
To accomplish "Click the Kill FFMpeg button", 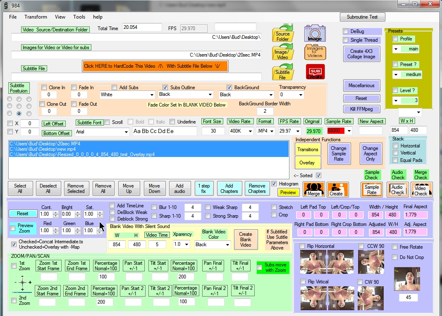I will (x=361, y=109).
